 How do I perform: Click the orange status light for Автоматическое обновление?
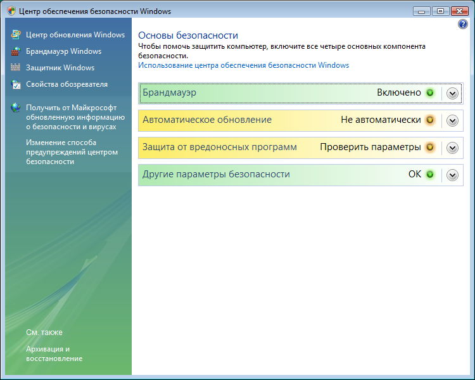pyautogui.click(x=430, y=120)
